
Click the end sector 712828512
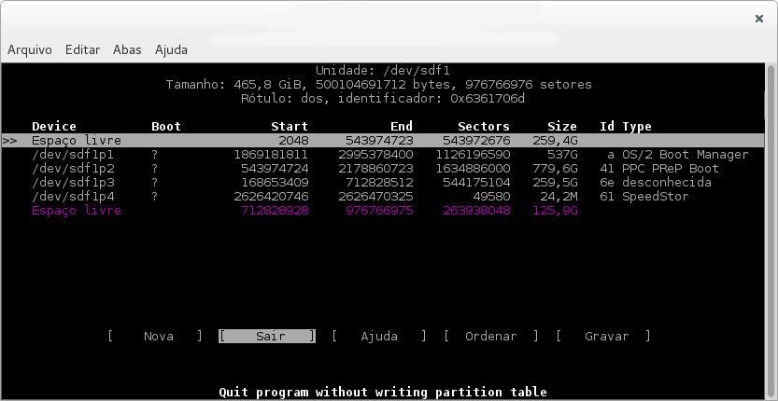click(379, 183)
